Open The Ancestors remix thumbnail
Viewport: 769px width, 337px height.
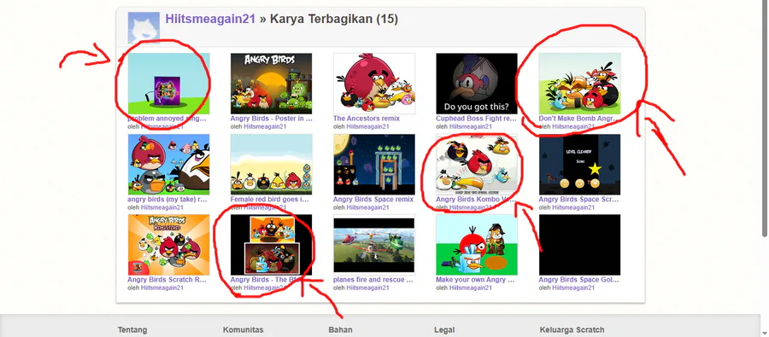[374, 84]
